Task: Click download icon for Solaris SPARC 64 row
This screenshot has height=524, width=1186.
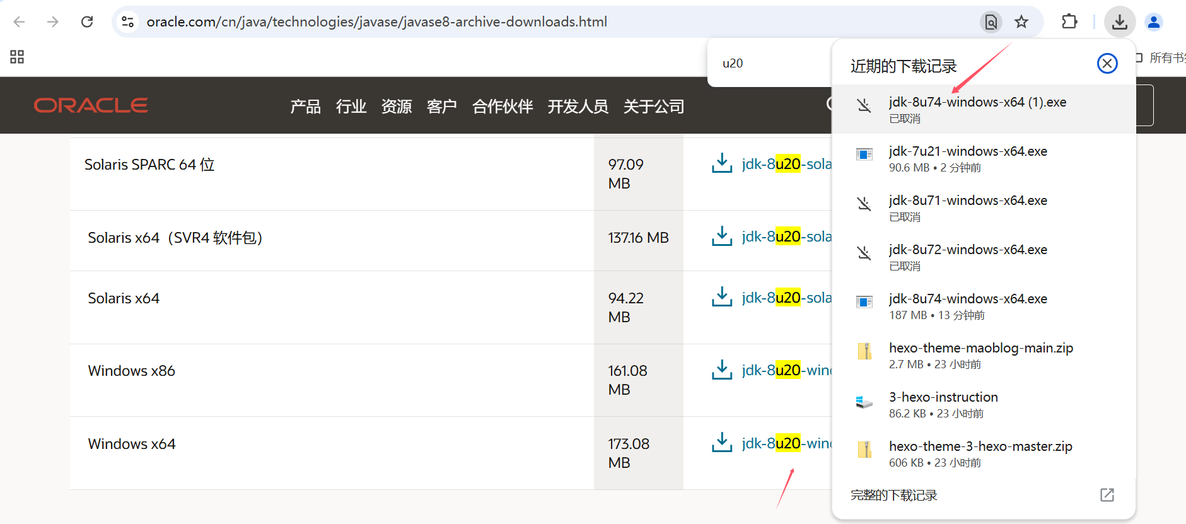Action: coord(722,163)
